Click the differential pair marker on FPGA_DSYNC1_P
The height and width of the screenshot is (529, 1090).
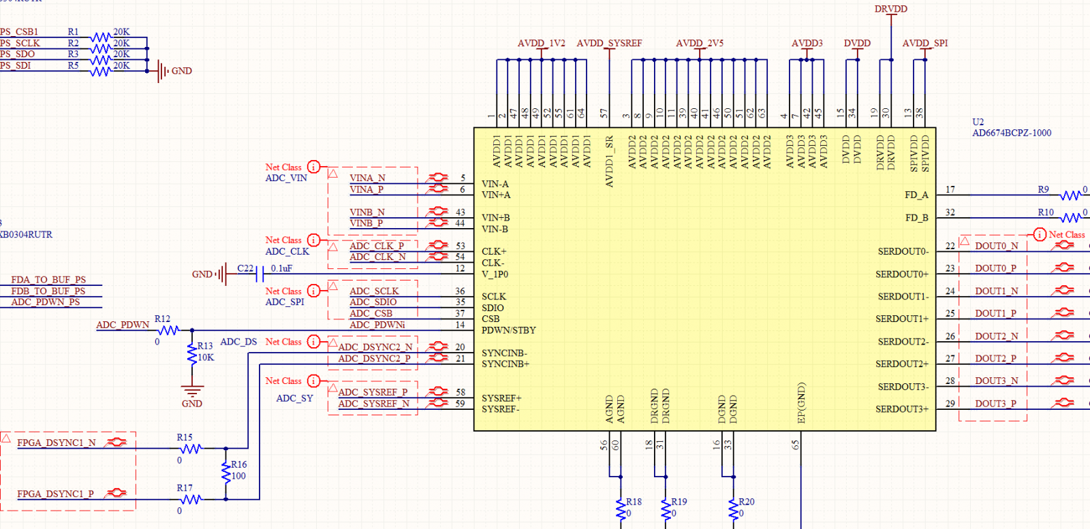[115, 493]
